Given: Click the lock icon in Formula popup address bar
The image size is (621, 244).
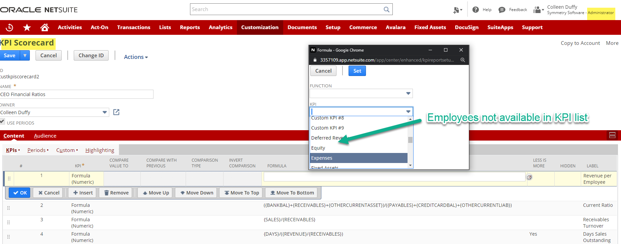Looking at the screenshot, I should click(315, 60).
